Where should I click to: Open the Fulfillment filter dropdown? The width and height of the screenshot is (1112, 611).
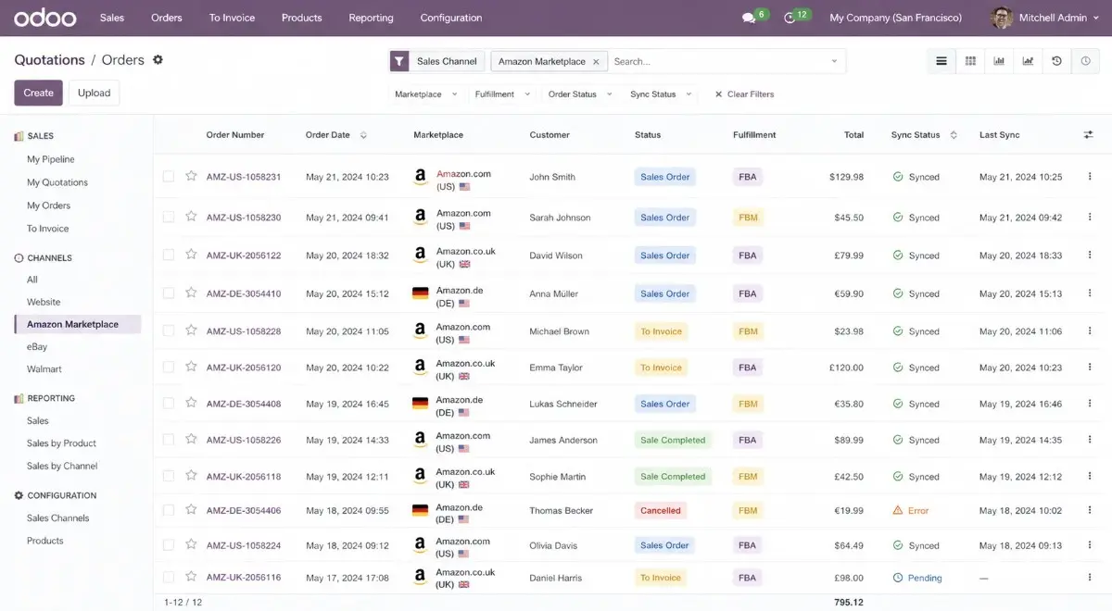[x=502, y=94]
